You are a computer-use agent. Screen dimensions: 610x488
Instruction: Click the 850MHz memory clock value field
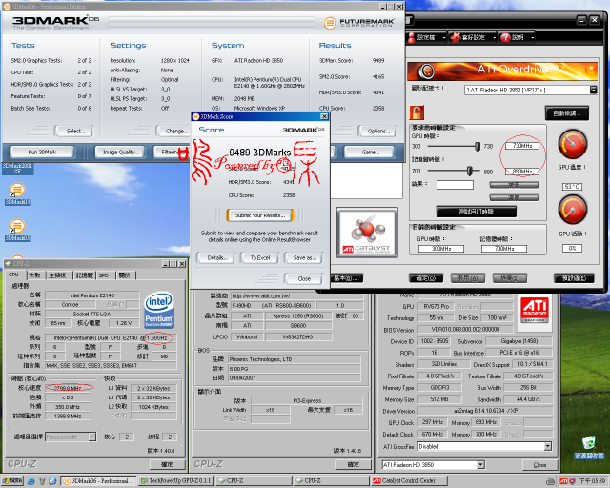[522, 172]
